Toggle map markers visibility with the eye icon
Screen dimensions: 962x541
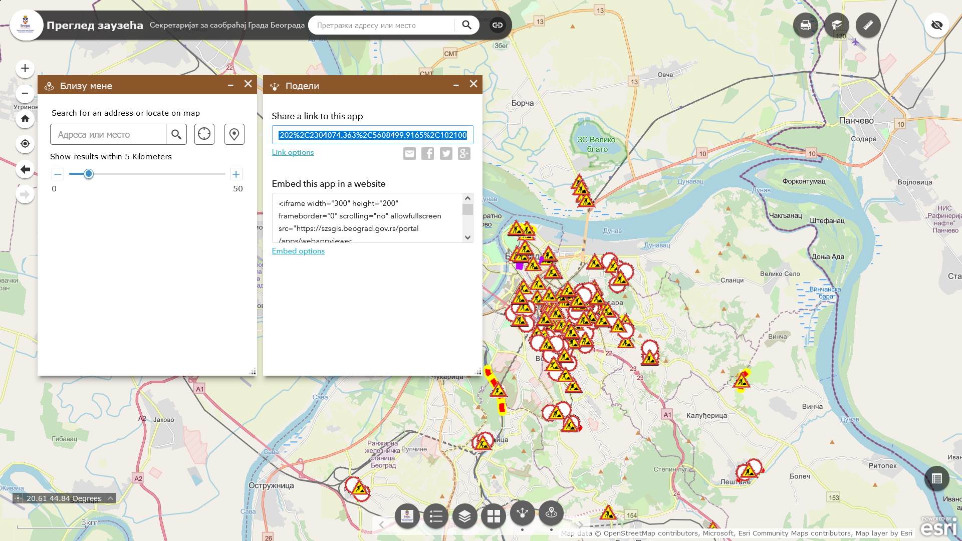[937, 25]
